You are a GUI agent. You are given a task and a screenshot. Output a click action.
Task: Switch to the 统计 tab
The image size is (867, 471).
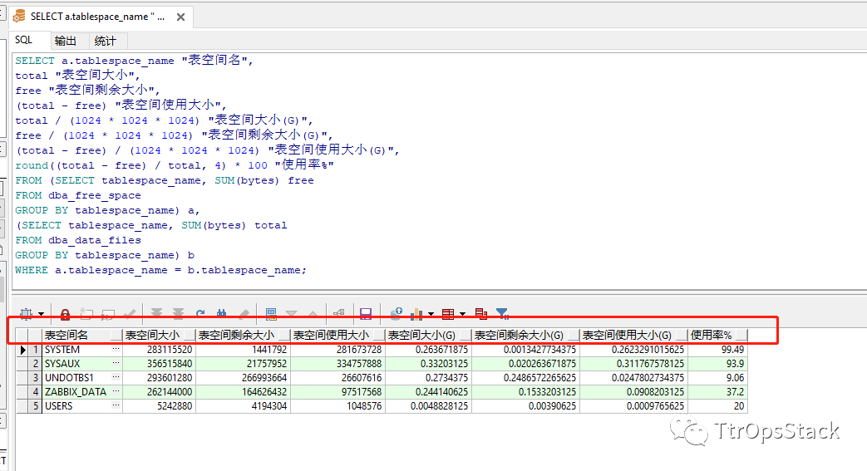[x=105, y=41]
